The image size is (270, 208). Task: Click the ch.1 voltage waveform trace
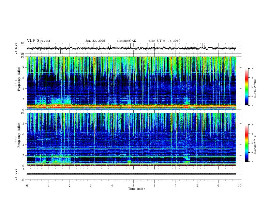pos(131,48)
